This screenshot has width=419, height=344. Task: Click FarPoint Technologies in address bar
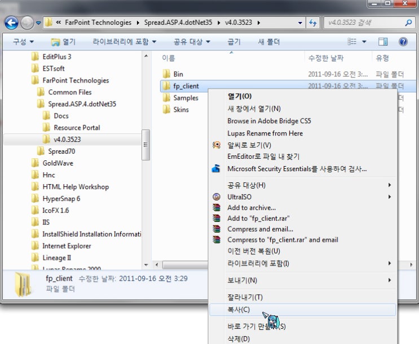coord(98,23)
